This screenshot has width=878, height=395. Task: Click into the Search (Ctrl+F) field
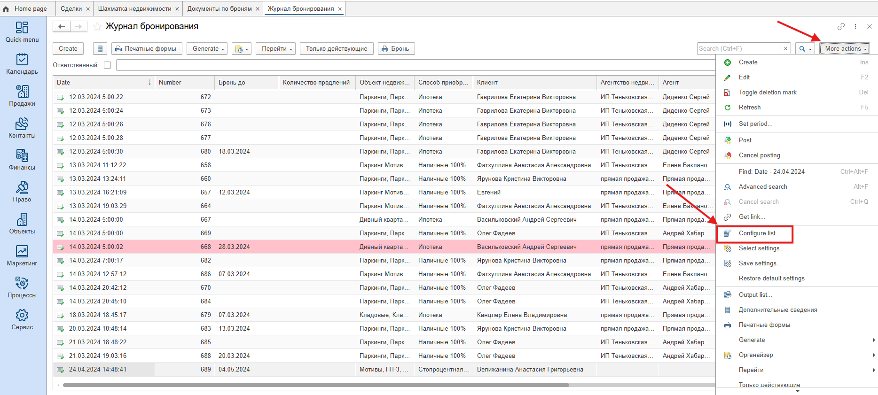(x=738, y=49)
